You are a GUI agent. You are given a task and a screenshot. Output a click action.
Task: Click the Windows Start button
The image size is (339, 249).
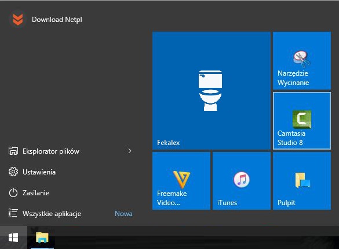(13, 237)
